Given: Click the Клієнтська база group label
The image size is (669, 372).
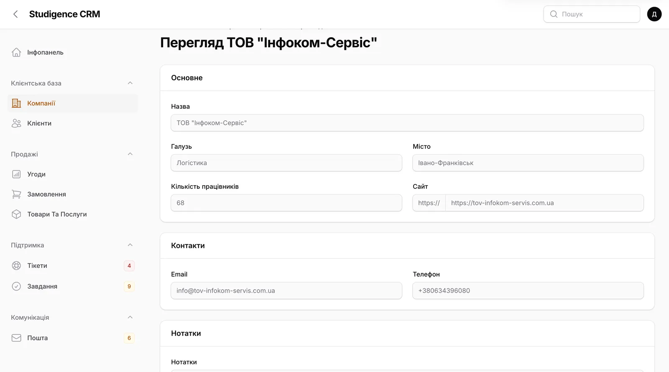Looking at the screenshot, I should point(36,83).
